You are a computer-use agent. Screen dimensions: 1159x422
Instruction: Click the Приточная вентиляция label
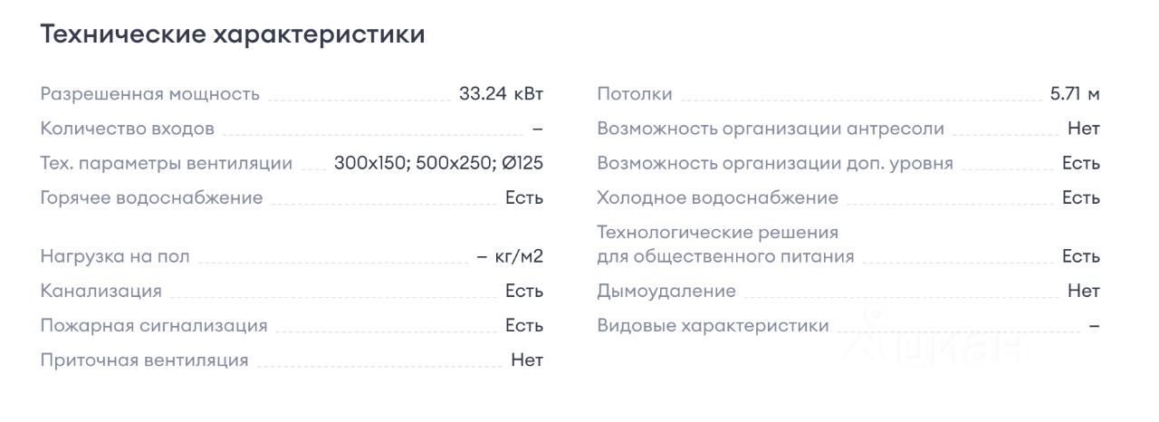(x=144, y=360)
